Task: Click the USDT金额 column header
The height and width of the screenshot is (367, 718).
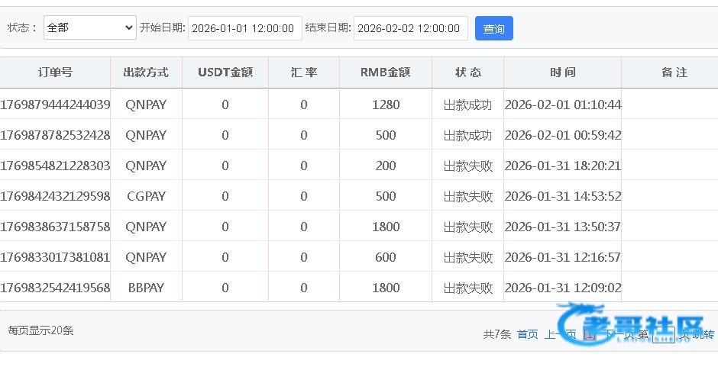Action: (225, 72)
